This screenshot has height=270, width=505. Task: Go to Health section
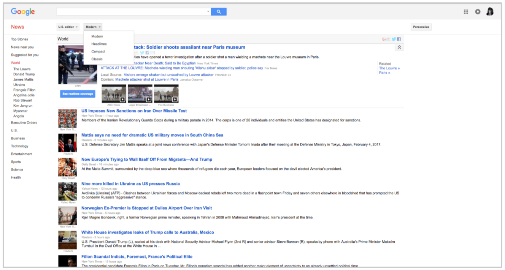pos(16,178)
